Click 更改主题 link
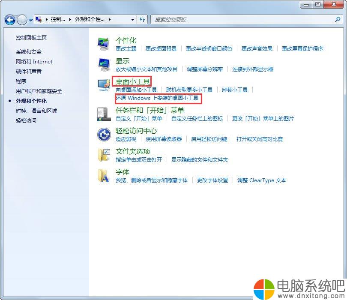The image size is (347, 300). pos(126,49)
